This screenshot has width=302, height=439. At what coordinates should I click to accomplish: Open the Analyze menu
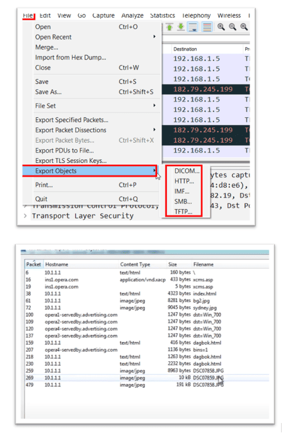click(x=132, y=15)
